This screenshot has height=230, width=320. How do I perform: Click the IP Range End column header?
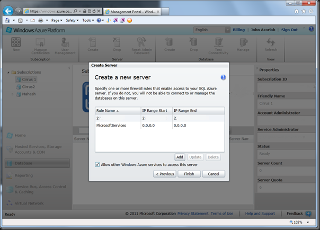click(198, 111)
